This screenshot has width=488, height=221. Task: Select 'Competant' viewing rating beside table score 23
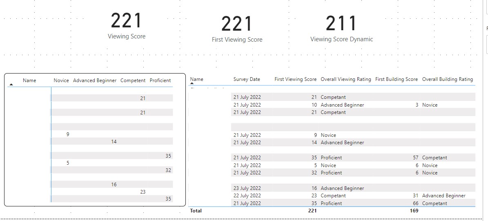333,196
